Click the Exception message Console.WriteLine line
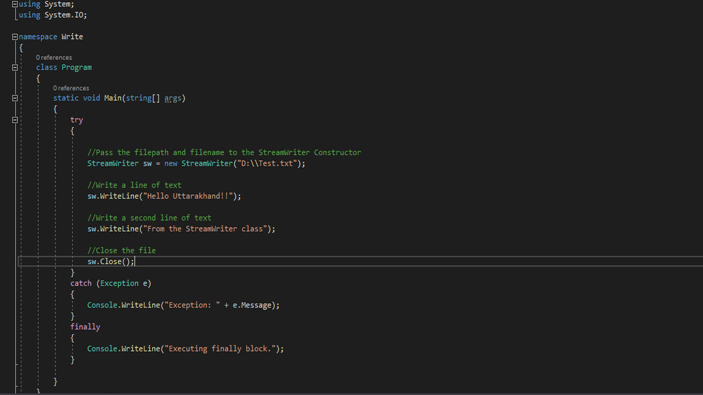 point(183,305)
